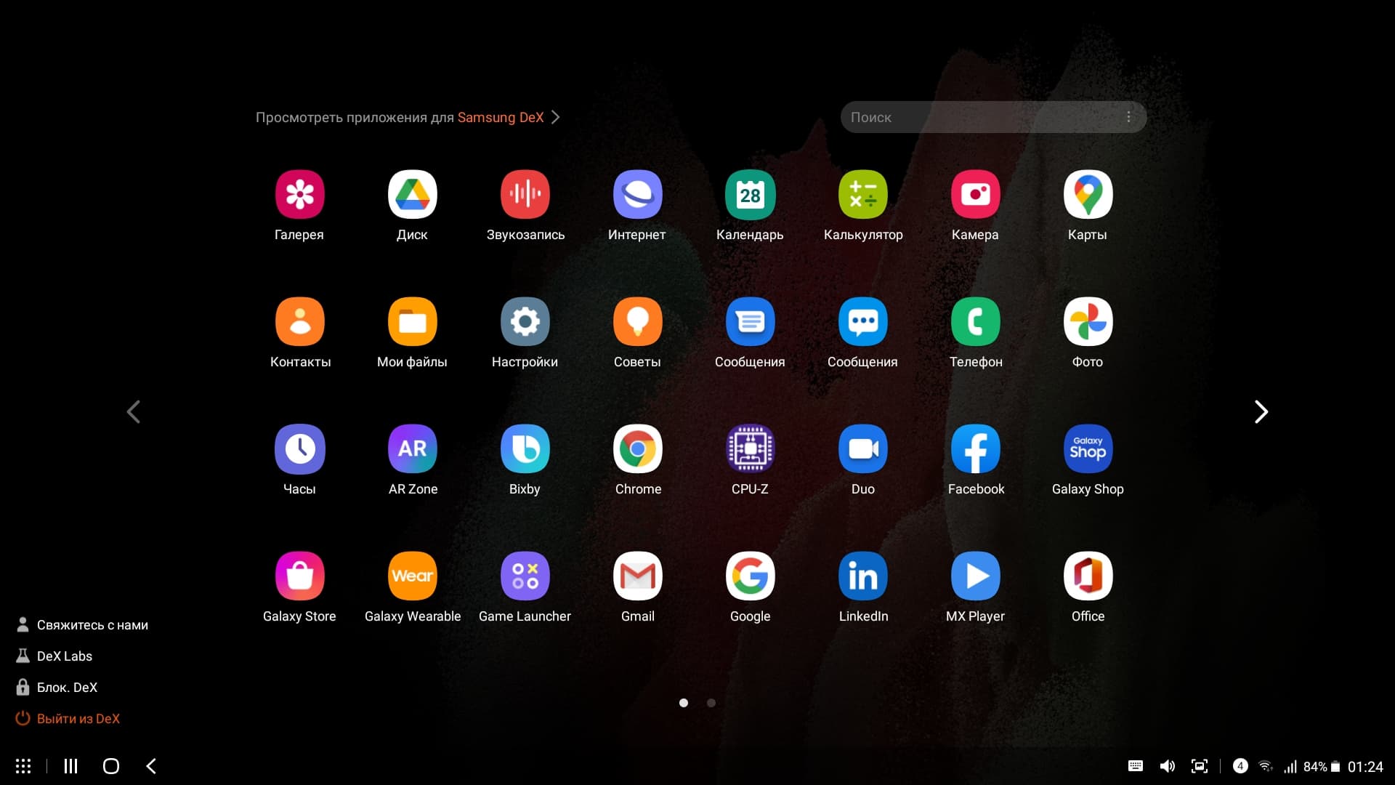
Task: Open Звукозапись voice recorder app
Action: coord(525,195)
